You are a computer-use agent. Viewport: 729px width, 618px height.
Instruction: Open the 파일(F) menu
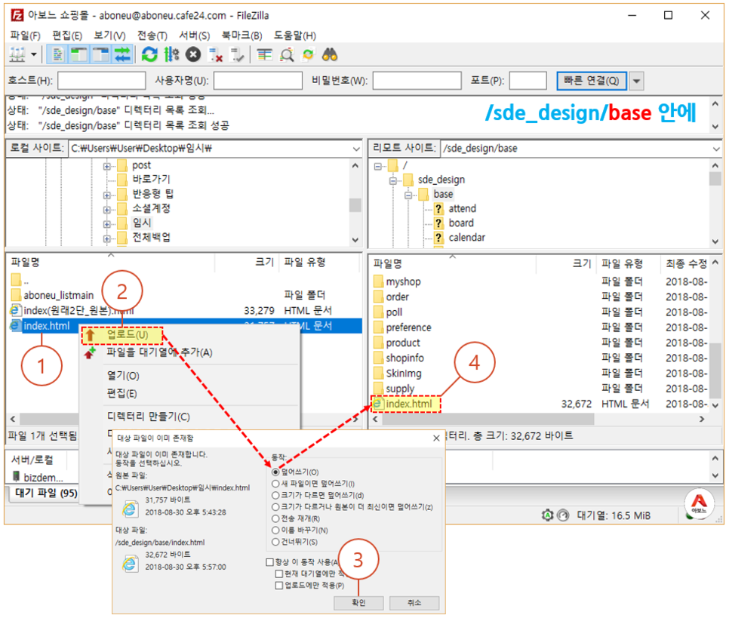pos(25,35)
